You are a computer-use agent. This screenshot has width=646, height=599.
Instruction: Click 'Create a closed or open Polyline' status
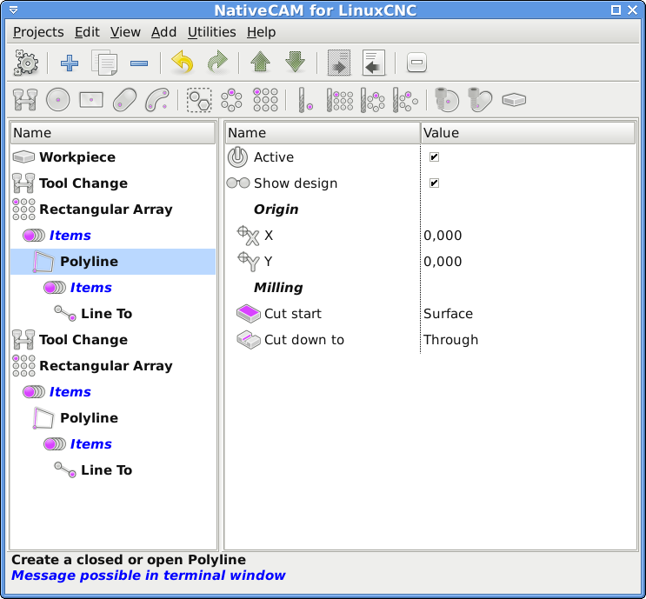click(129, 560)
